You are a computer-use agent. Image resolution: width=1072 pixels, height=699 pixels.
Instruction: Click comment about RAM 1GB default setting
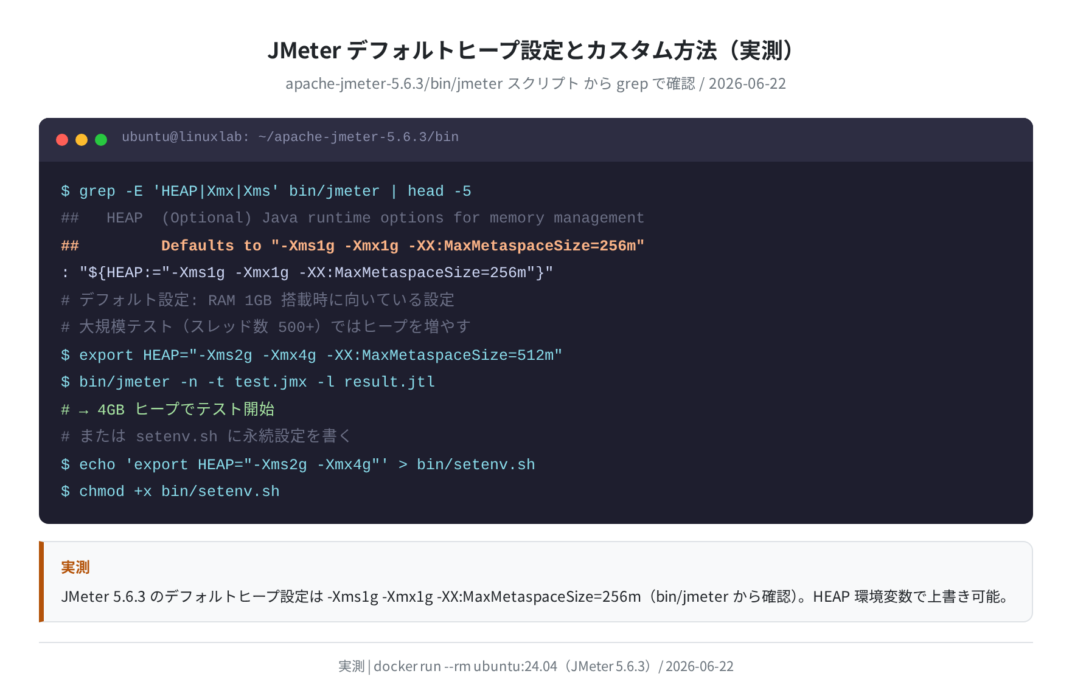pyautogui.click(x=258, y=300)
